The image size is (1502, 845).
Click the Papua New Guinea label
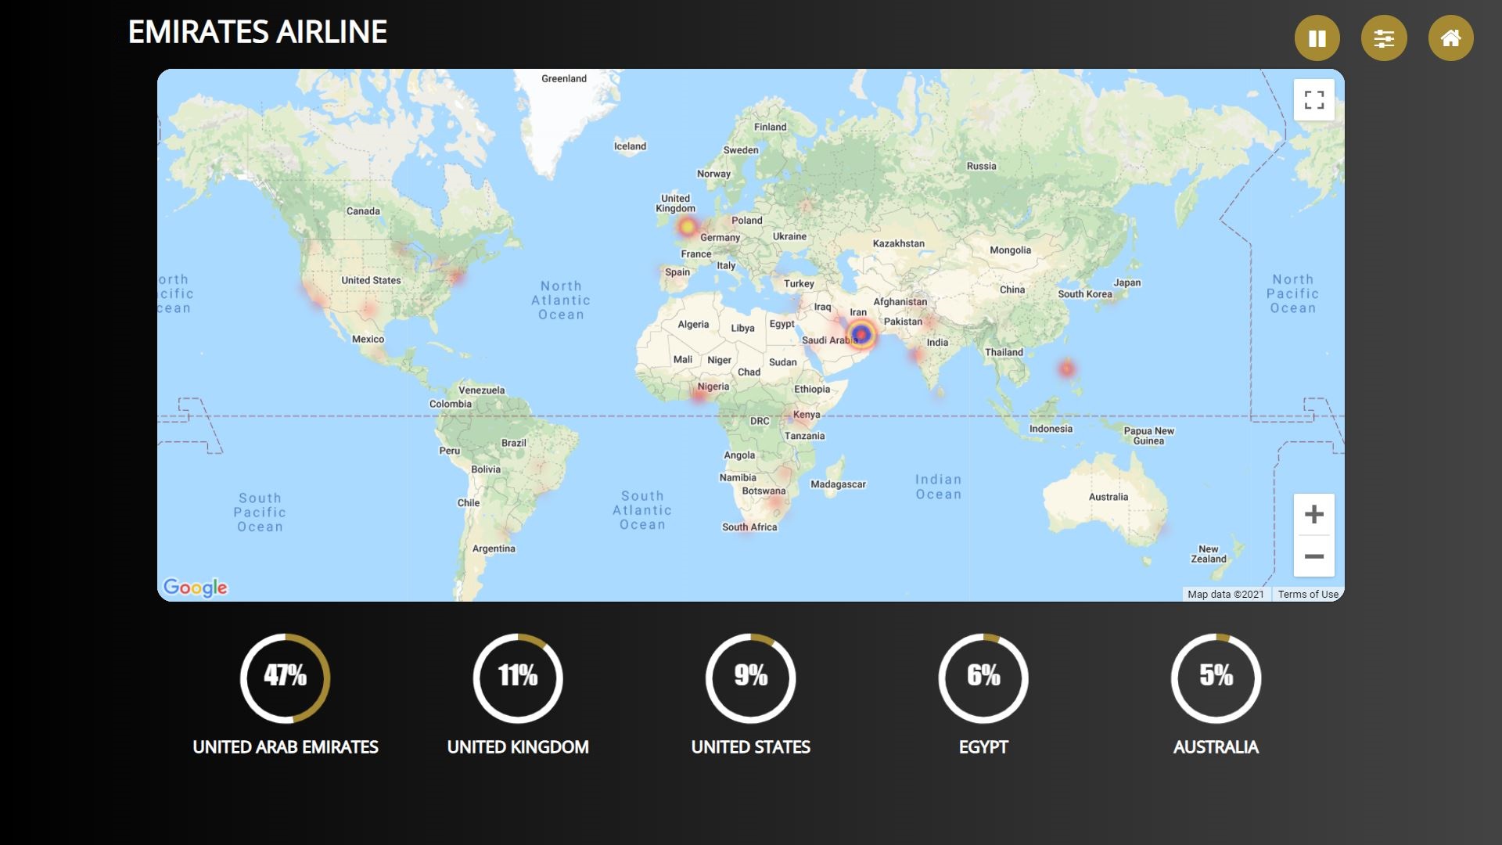[x=1148, y=436]
